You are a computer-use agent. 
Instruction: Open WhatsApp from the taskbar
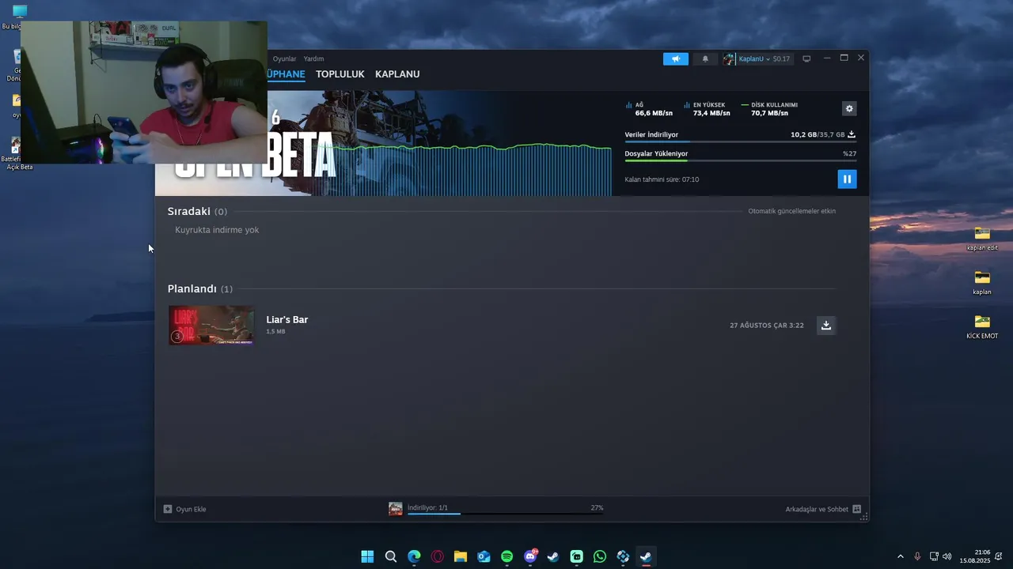coord(600,557)
